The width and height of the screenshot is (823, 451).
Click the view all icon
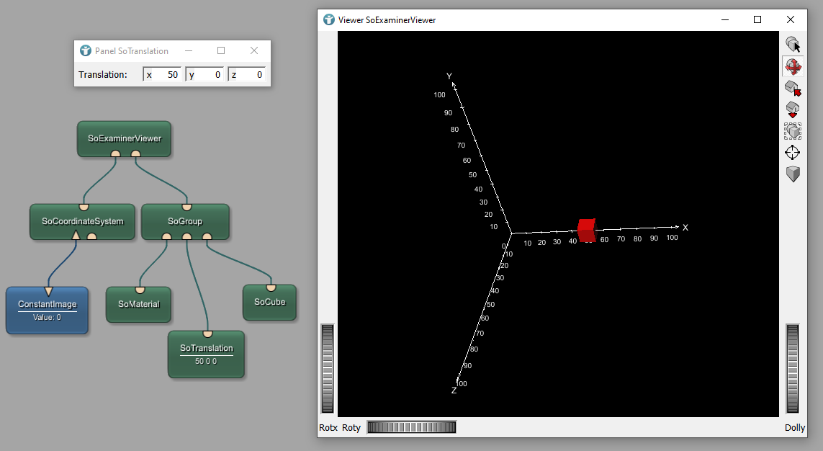point(793,131)
